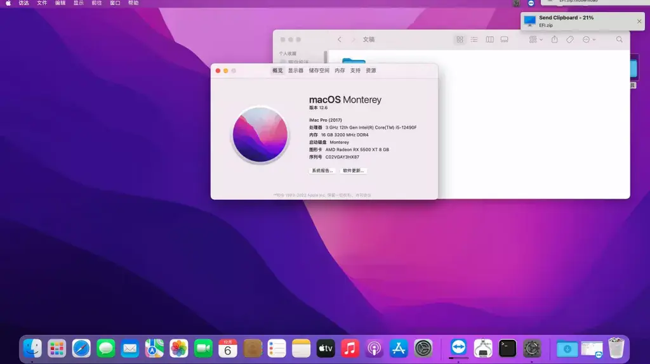The width and height of the screenshot is (650, 364).
Task: Open Reminders app in Dock
Action: coord(277,348)
